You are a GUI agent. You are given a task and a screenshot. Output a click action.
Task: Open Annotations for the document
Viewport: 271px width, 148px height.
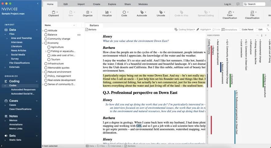click(229, 29)
